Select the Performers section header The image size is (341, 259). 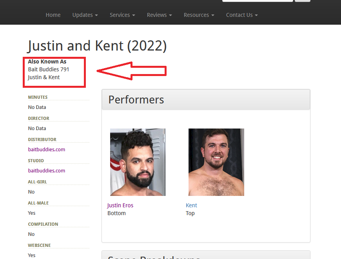[x=136, y=100]
